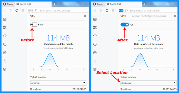The width and height of the screenshot is (179, 93).
Task: Open Downloads in right sidebar
Action: (95, 61)
